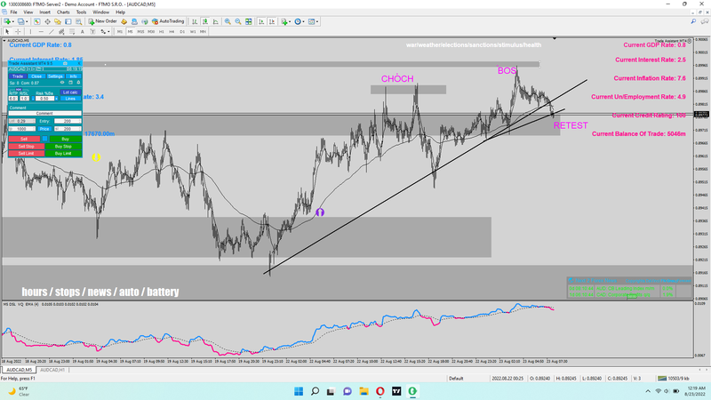Expand the periods dropdown arrow

click(x=303, y=21)
